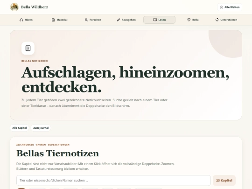Click the heart icon beside Bella
This screenshot has width=252, height=189.
pyautogui.click(x=189, y=20)
